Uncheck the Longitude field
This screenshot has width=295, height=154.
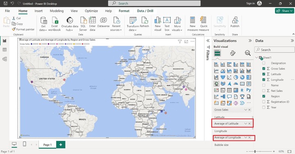pyautogui.click(x=264, y=80)
